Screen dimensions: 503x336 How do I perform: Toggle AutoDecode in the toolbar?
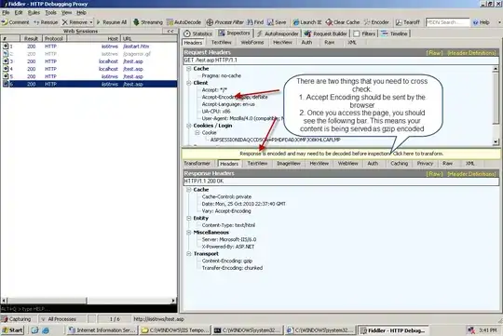(x=170, y=22)
